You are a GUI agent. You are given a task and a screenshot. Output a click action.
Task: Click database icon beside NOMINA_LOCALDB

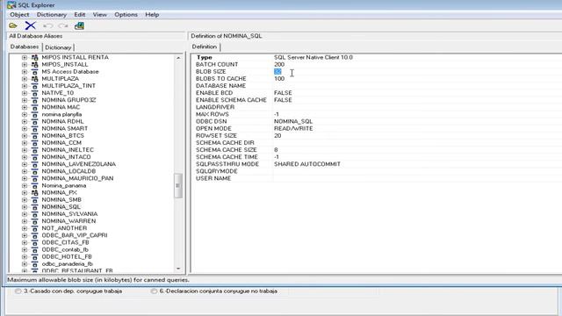point(34,171)
